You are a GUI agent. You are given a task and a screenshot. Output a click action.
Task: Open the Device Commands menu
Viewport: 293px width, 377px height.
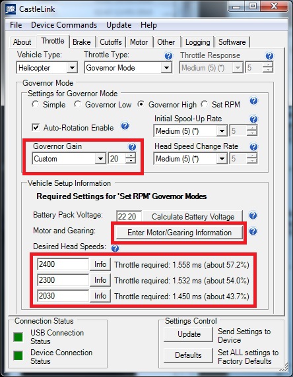(64, 25)
